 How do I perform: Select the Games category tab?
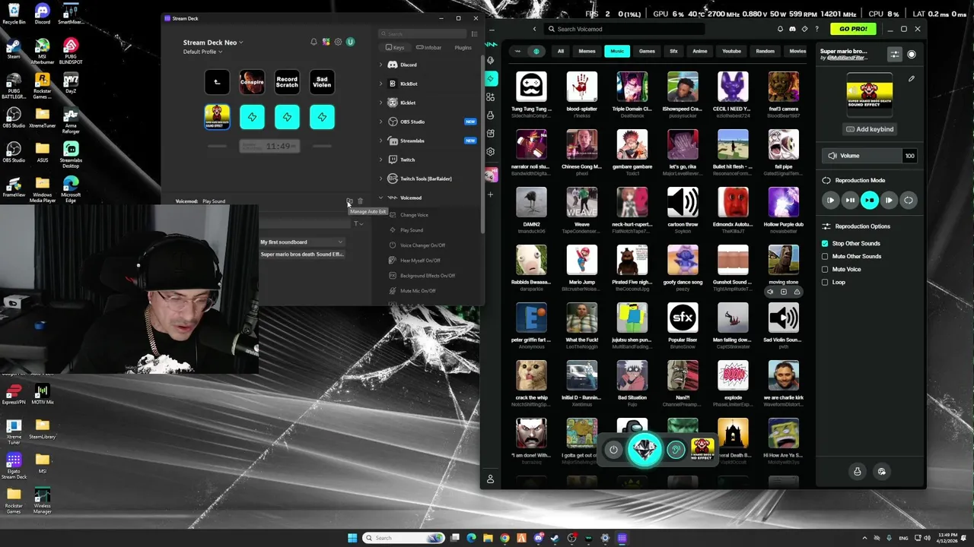click(x=647, y=52)
